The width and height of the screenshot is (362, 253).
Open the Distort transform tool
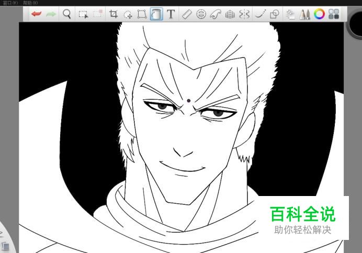[x=142, y=14]
